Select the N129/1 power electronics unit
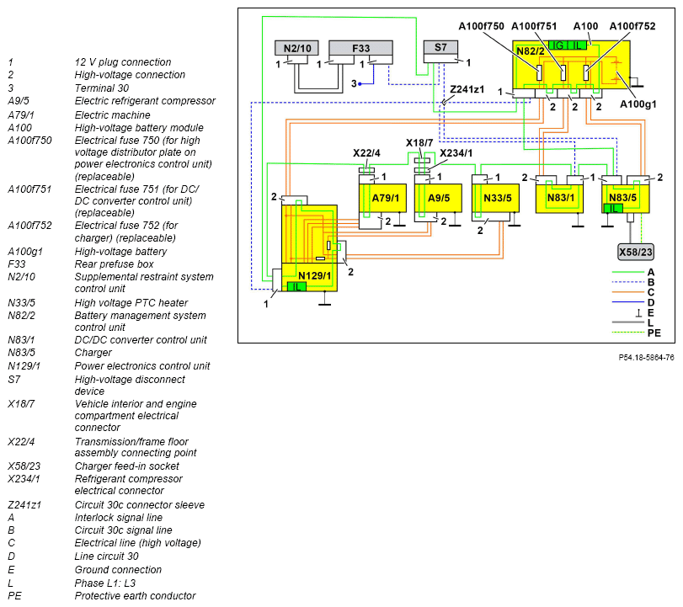The width and height of the screenshot is (683, 607). click(309, 248)
